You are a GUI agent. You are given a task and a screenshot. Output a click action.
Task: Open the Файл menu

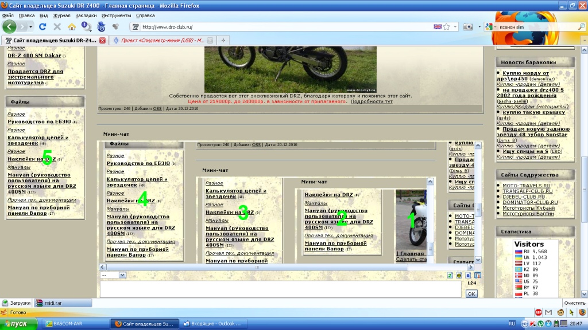point(8,15)
